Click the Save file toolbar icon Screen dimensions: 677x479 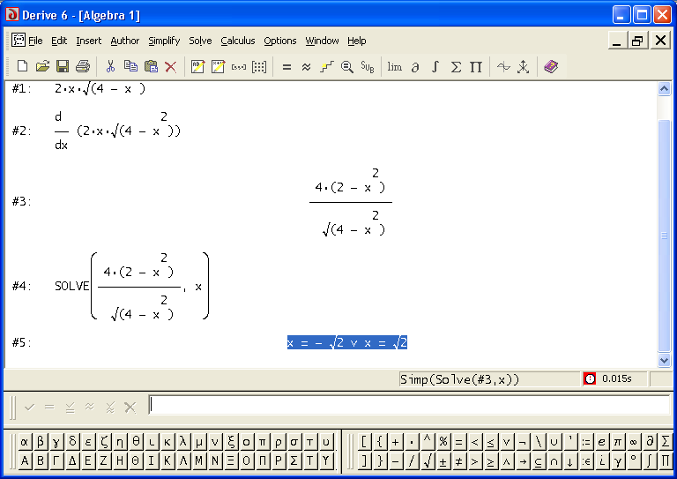pyautogui.click(x=63, y=66)
